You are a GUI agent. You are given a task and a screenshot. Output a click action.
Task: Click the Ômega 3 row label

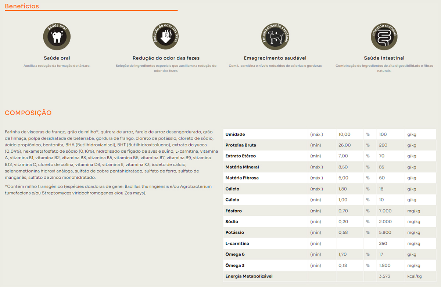[235, 265]
